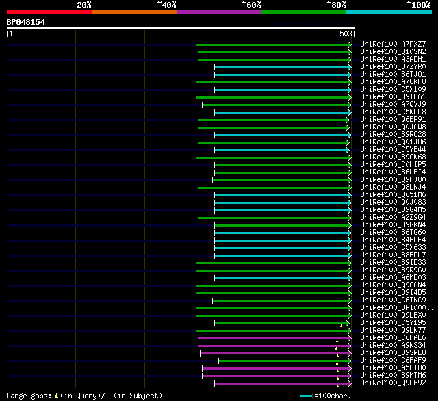Click yellow gap icon in legend footer
Viewport: 438px width, 401px height.
56,396
